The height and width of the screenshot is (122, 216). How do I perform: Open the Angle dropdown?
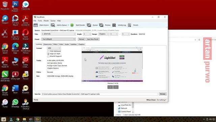click(87, 34)
